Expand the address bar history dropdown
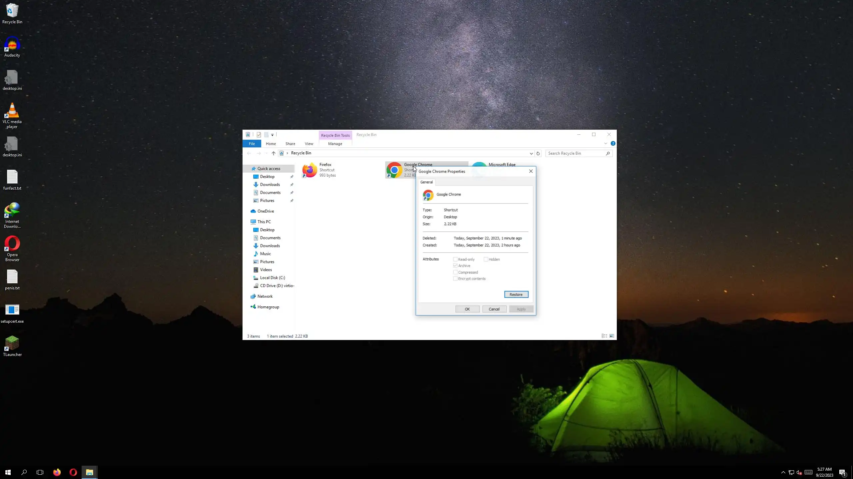The width and height of the screenshot is (853, 479). pos(531,153)
